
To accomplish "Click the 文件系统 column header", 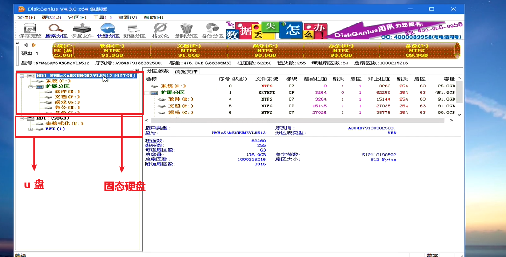I will [267, 79].
